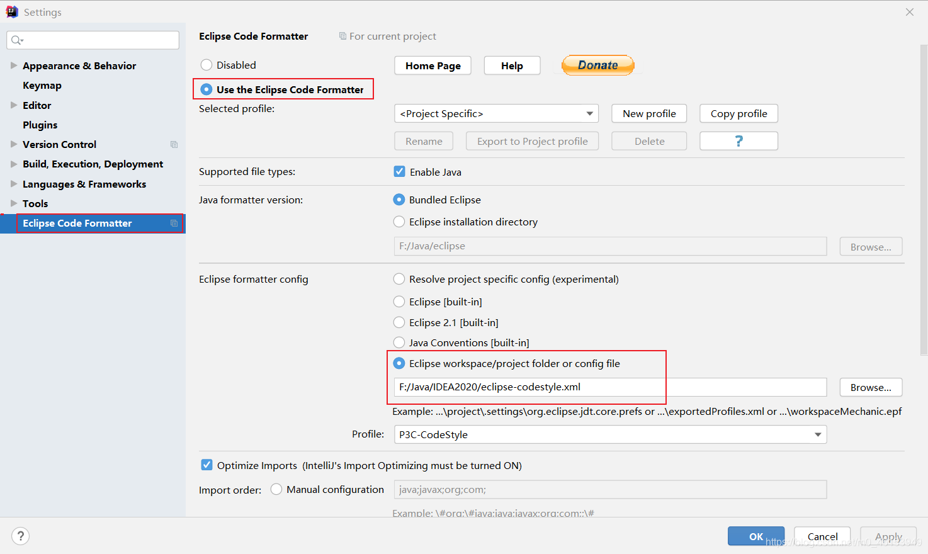Viewport: 928px width, 554px height.
Task: Click the Home Page button
Action: (433, 65)
